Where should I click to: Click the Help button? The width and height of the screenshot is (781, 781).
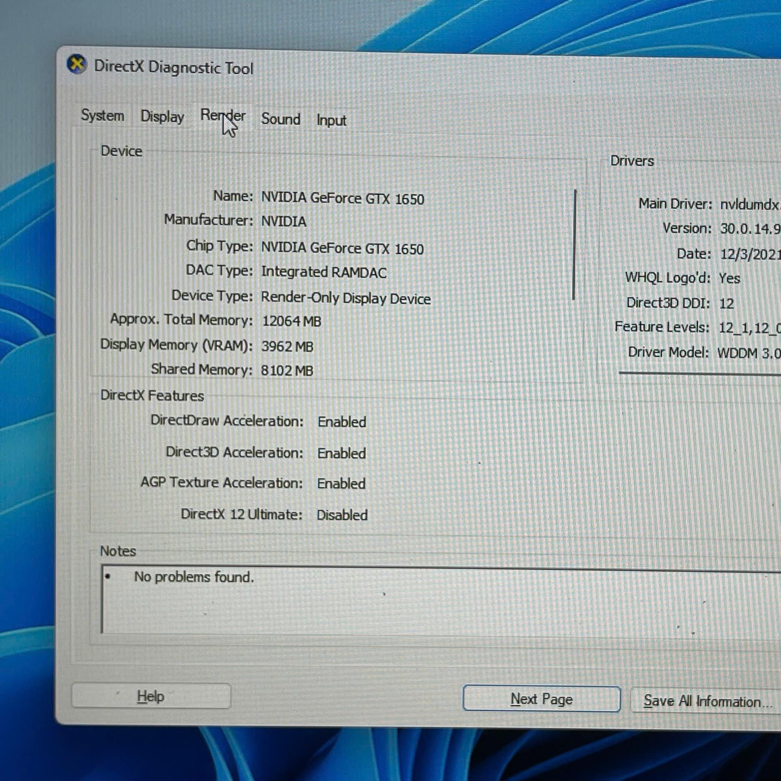pyautogui.click(x=151, y=696)
